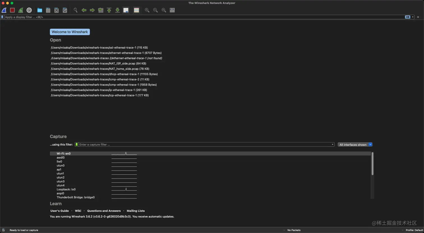Reload this capture file icon
The image size is (424, 233).
65,10
